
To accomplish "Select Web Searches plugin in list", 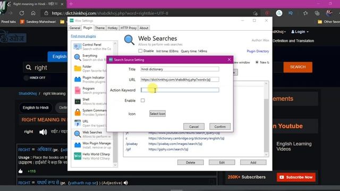I will (x=93, y=134).
